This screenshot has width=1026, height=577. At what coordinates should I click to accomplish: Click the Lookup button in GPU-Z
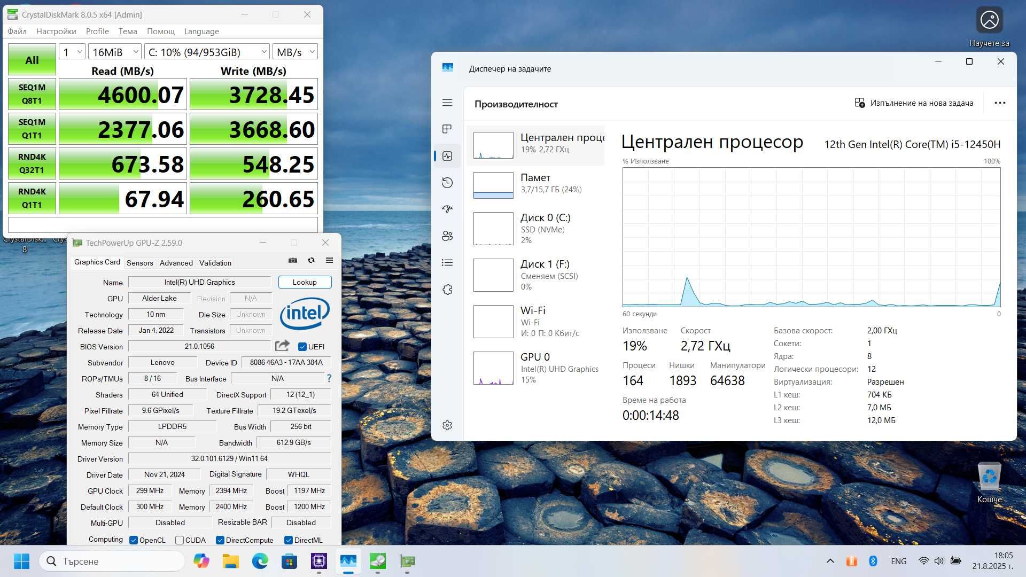click(x=305, y=282)
